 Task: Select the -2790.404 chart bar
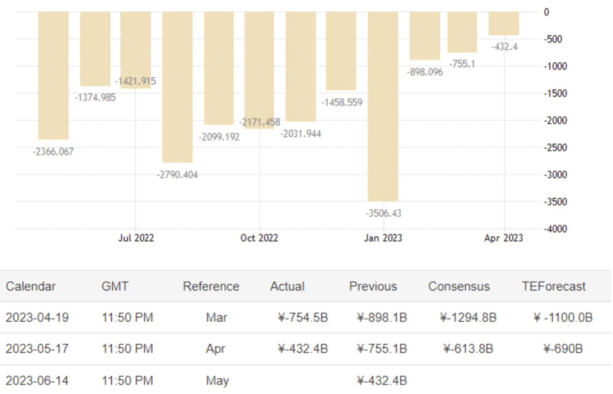(x=177, y=87)
